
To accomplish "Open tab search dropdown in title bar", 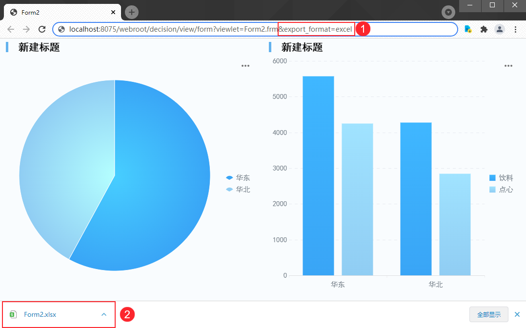I will [x=448, y=12].
